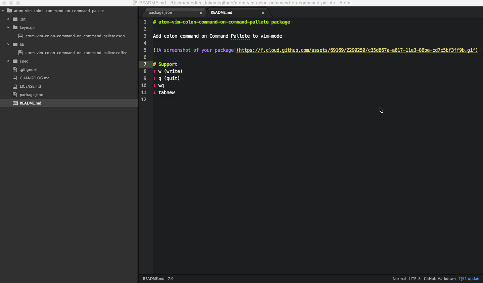Click the 'w (write)' list item text
Viewport: 483px width, 283px height.
click(x=171, y=71)
